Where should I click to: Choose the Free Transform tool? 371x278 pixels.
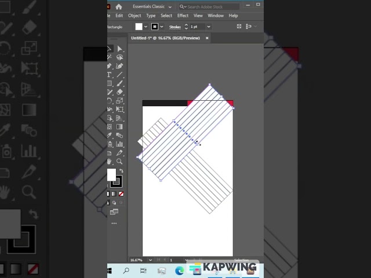[x=119, y=109]
